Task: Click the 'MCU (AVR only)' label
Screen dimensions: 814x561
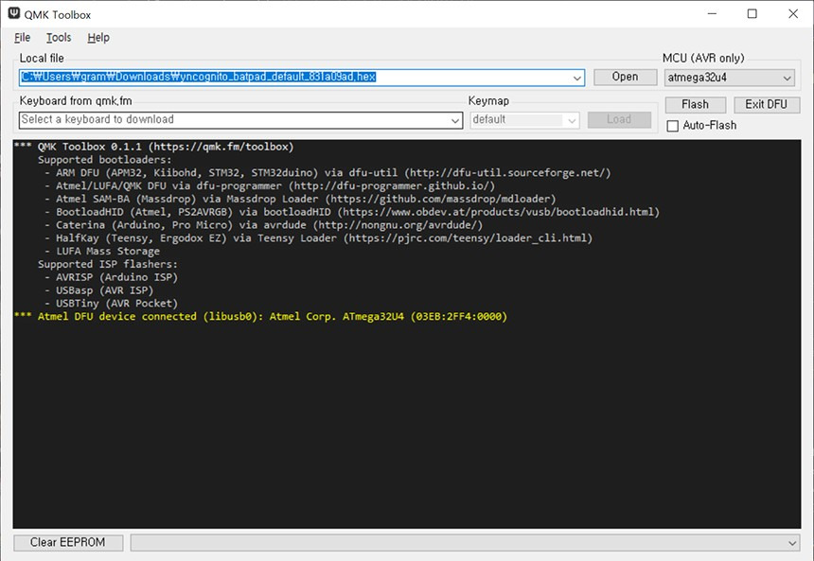Action: coord(703,58)
